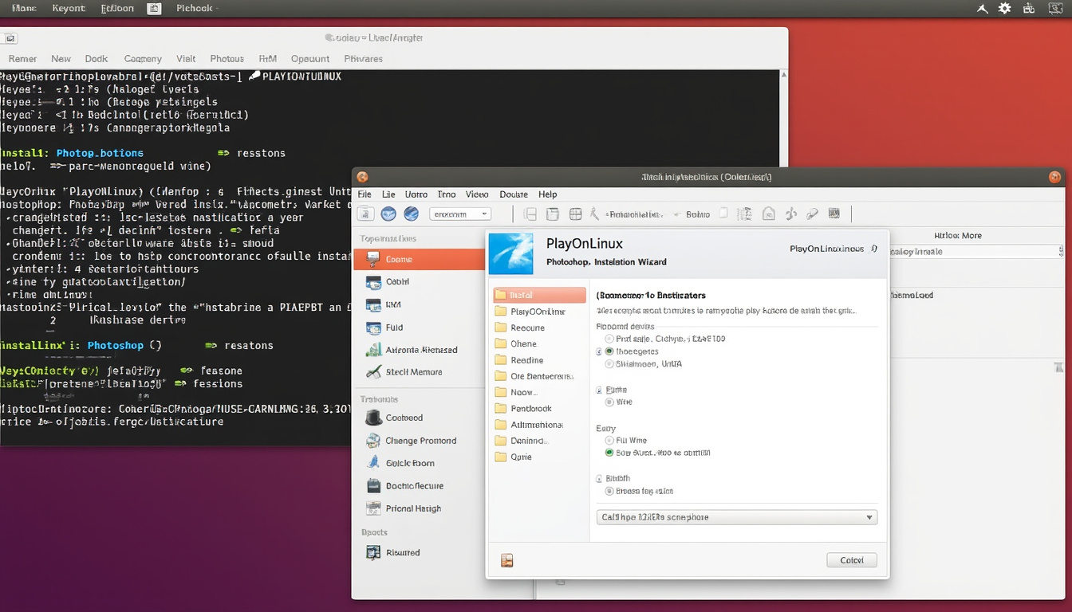Select the Fil Wime radio option
This screenshot has height=612, width=1072.
click(610, 440)
